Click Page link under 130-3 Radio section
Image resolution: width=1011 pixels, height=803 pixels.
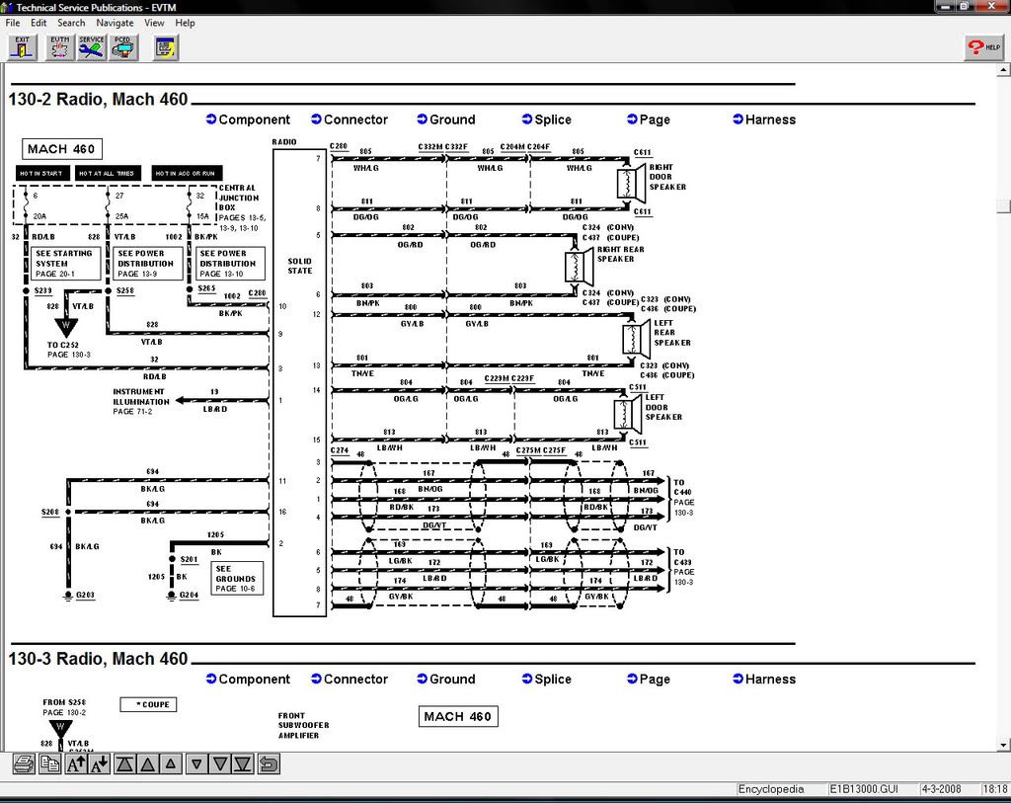coord(649,680)
